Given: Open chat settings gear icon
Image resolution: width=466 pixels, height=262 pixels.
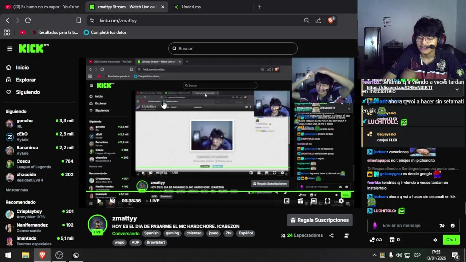Looking at the screenshot, I should click(x=435, y=240).
